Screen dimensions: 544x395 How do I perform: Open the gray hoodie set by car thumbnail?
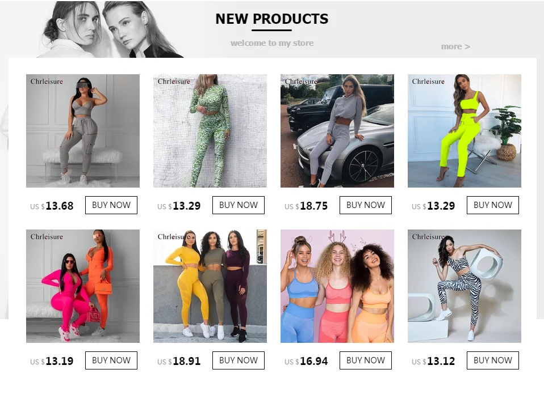[337, 131]
